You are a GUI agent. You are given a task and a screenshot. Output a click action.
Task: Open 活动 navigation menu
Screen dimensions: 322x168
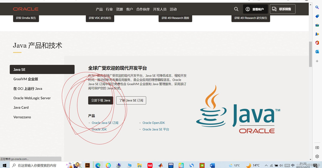pos(173,9)
